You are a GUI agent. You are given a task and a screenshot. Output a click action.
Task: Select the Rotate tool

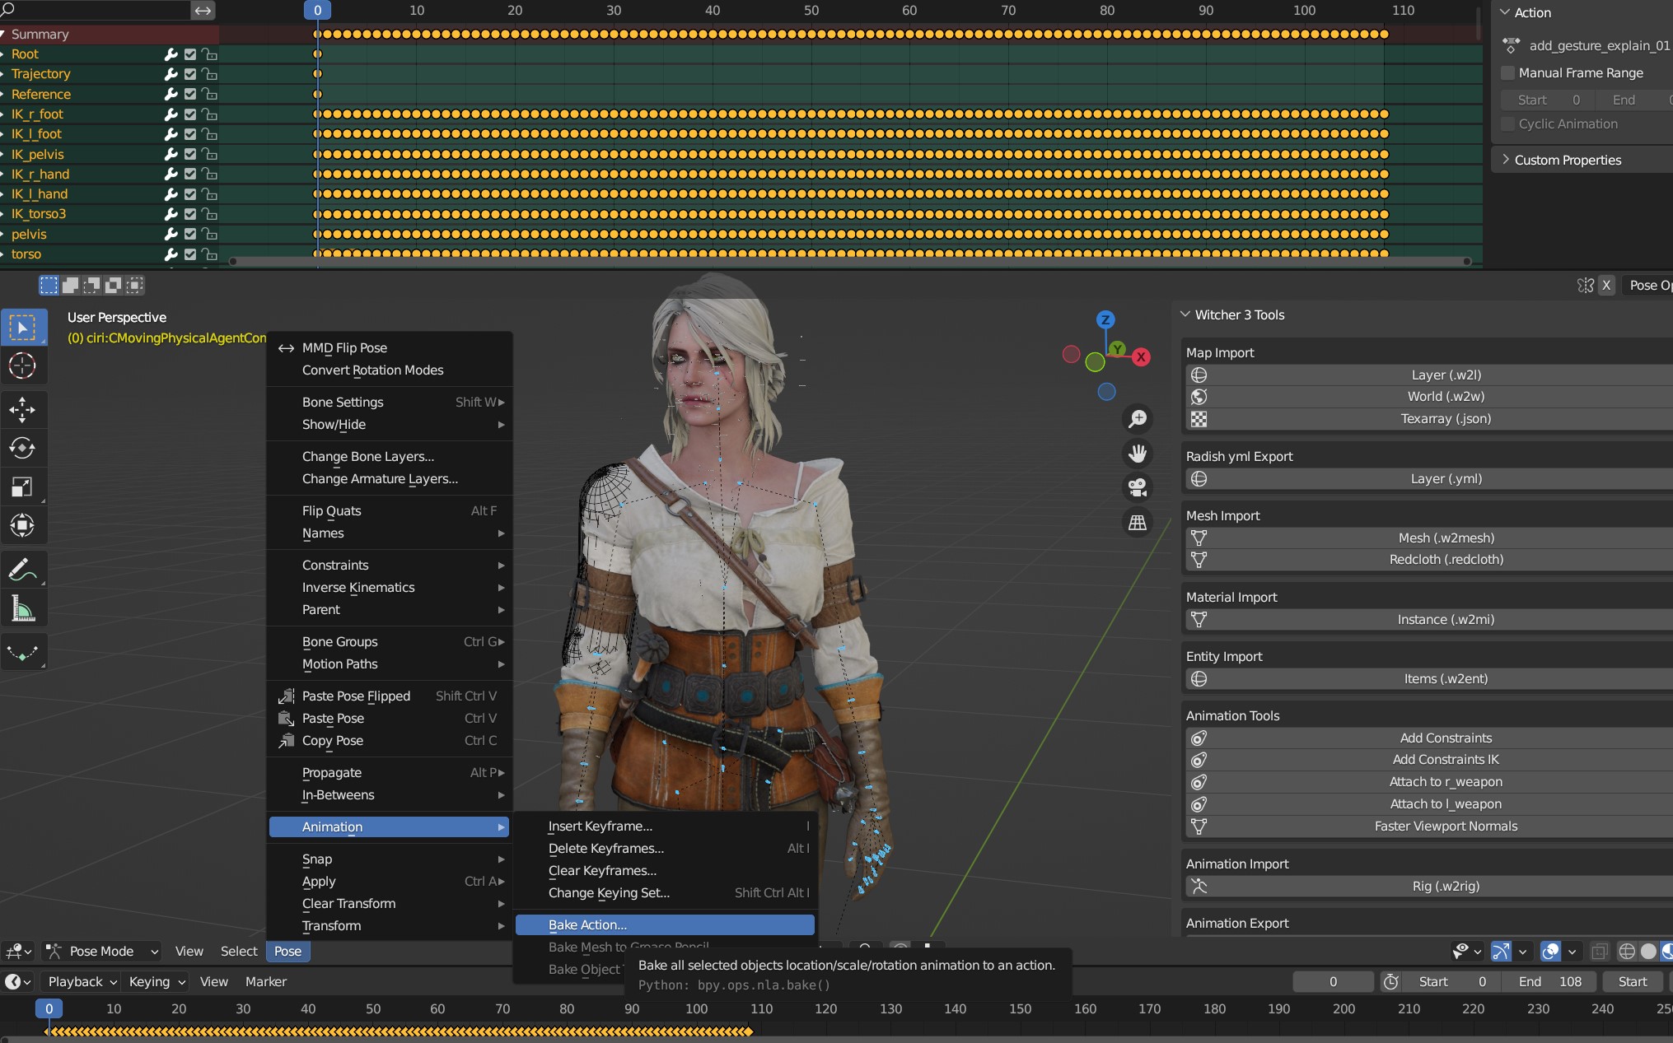pyautogui.click(x=22, y=448)
